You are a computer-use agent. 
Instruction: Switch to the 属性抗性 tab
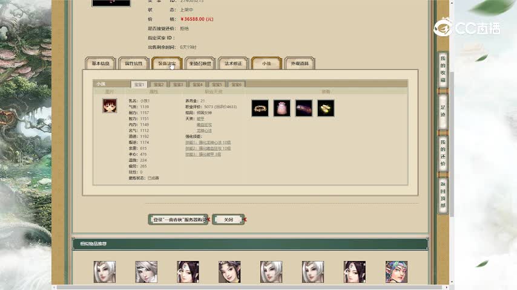click(x=134, y=63)
